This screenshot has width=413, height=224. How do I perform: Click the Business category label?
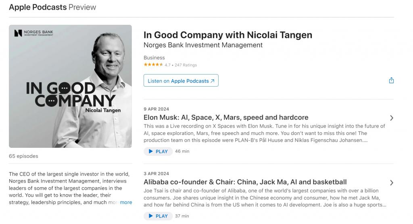154,58
